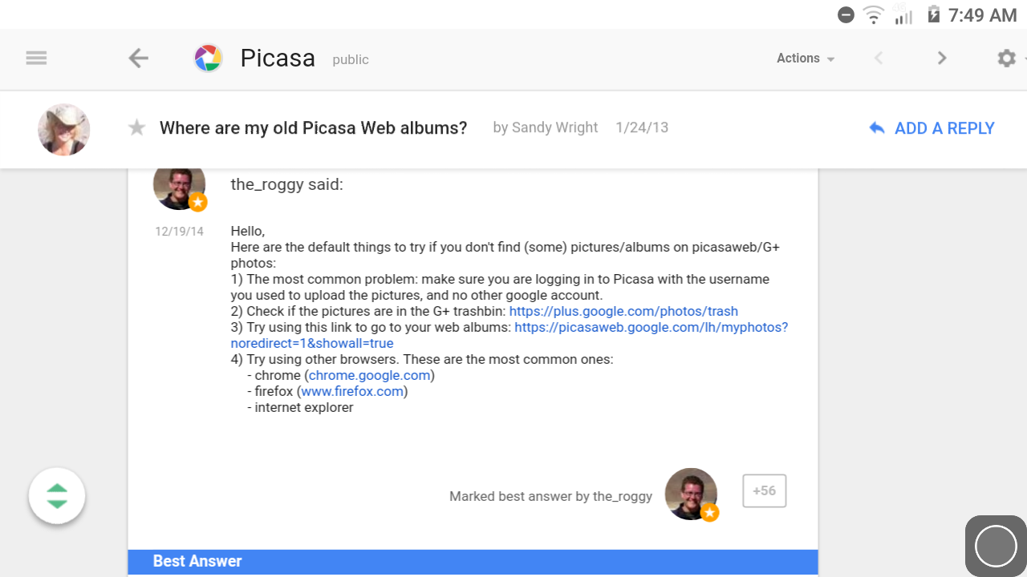Click the blue reply arrow icon
Viewport: 1027px width, 577px height.
pos(877,128)
